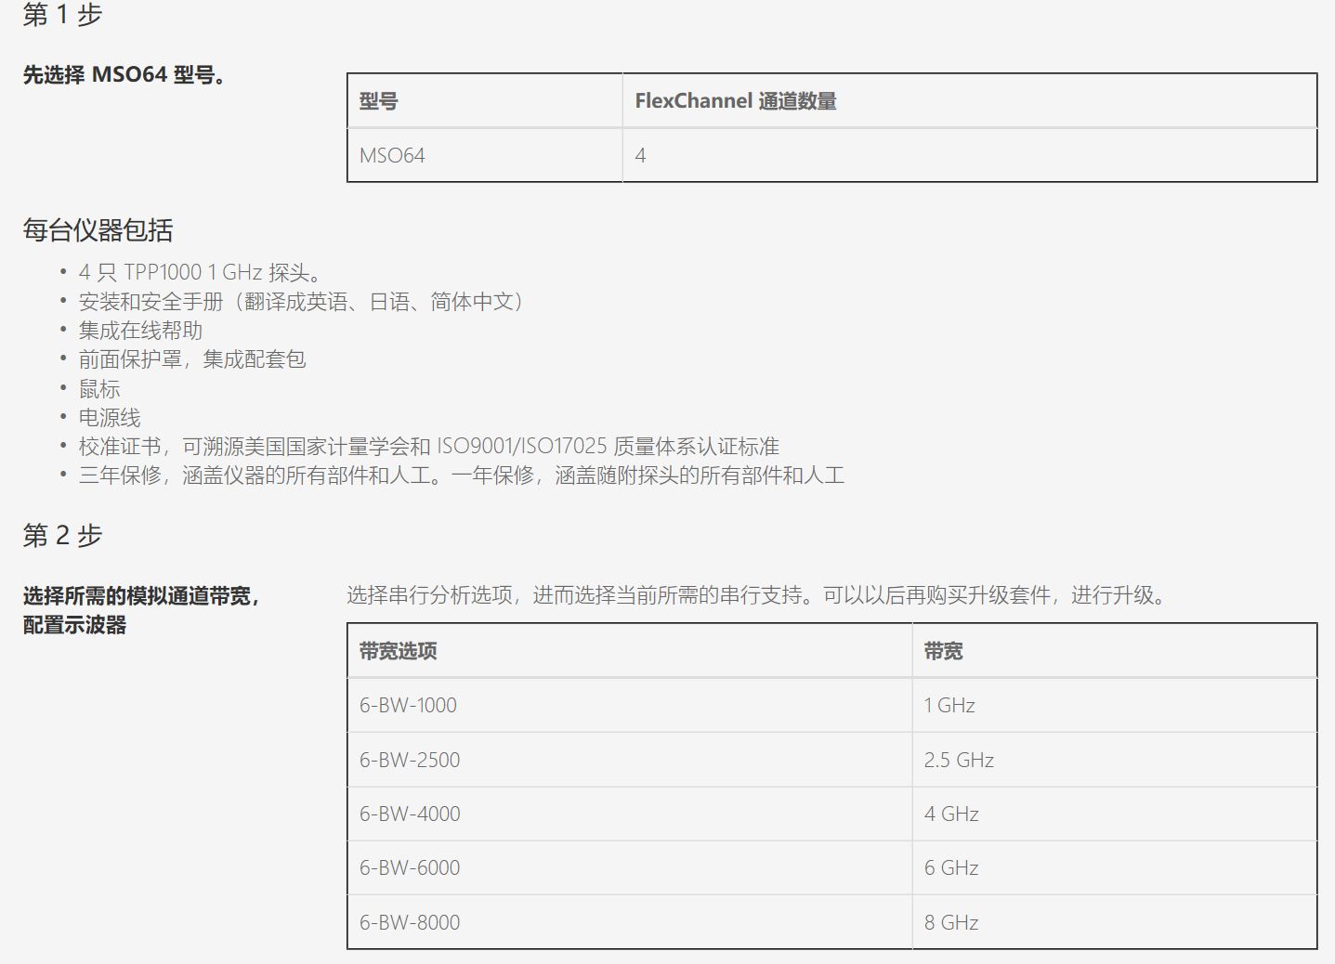This screenshot has height=964, width=1335.
Task: Click the 带宽 column header
Action: point(943,651)
